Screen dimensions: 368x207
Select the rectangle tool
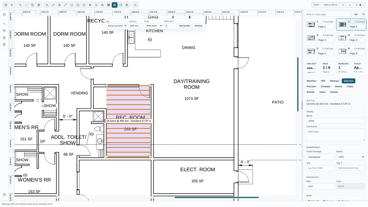point(78,5)
